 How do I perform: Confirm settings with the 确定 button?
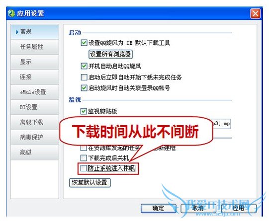[x=159, y=208]
